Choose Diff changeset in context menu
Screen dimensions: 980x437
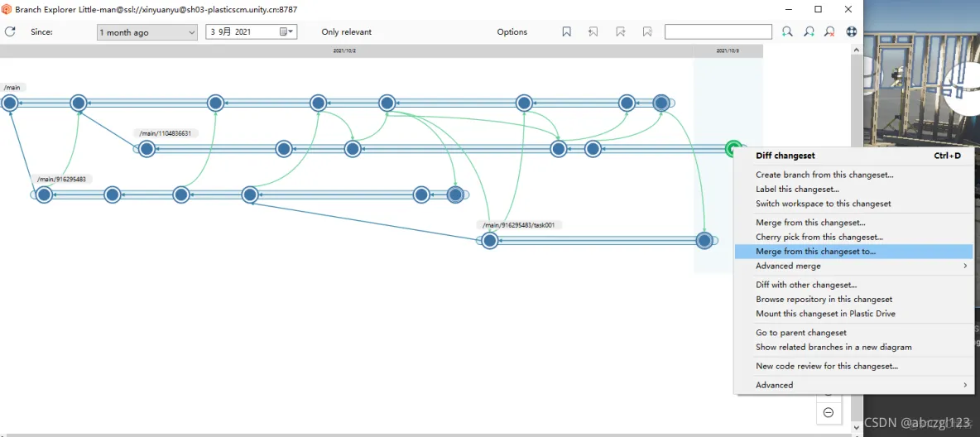click(853, 156)
